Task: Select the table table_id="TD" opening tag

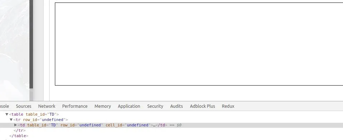Action: (34, 114)
